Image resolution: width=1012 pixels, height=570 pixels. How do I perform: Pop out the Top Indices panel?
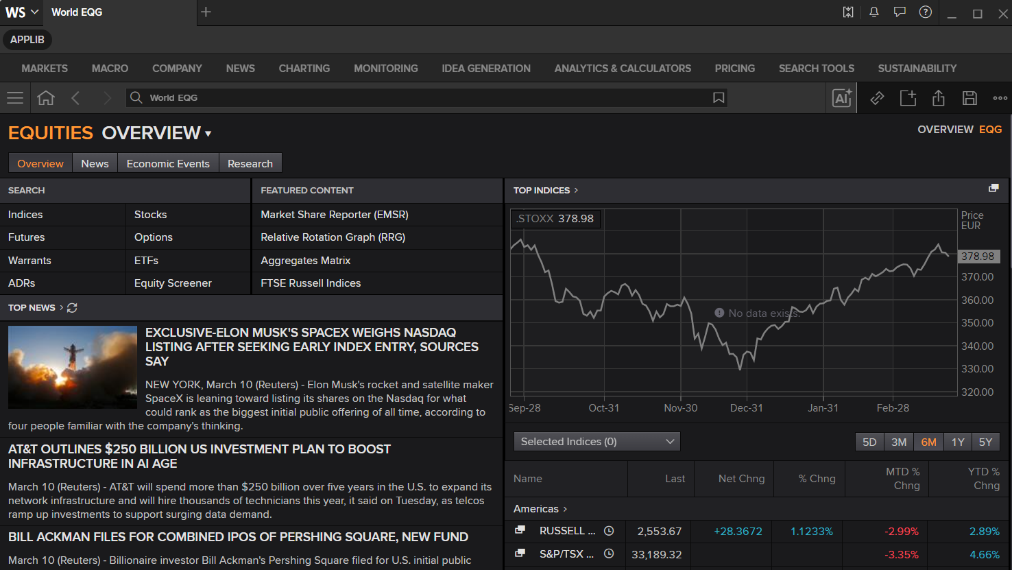[x=993, y=189]
